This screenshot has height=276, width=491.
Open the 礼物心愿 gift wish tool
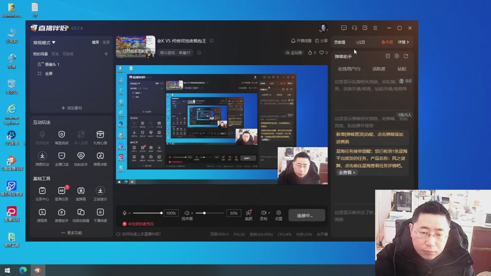pos(100,137)
